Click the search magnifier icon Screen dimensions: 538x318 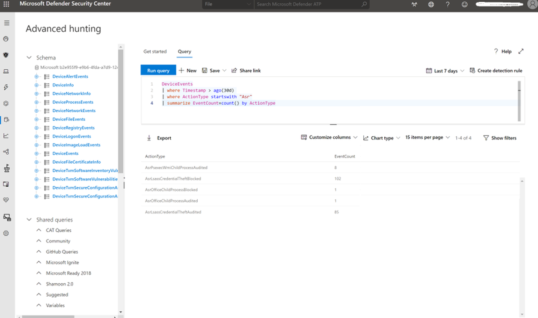click(x=364, y=4)
